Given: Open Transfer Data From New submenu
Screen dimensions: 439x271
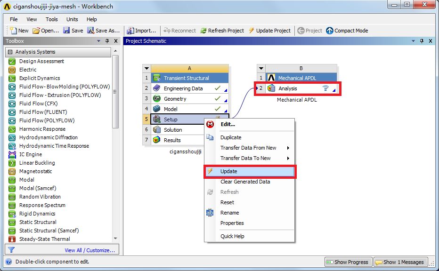Looking at the screenshot, I should pyautogui.click(x=250, y=148).
